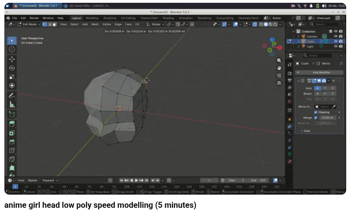Enable mirror Axis Y
This screenshot has height=213, width=349.
tap(325, 88)
